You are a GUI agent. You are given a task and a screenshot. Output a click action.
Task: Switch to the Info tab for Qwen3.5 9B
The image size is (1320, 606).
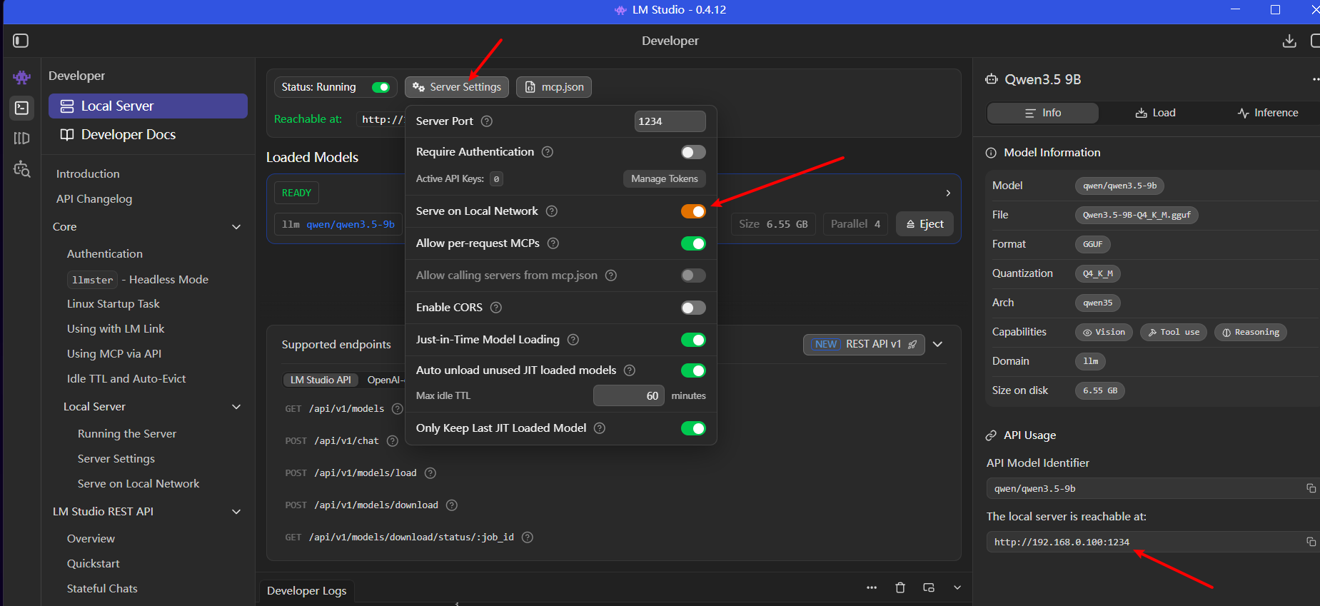coord(1043,113)
